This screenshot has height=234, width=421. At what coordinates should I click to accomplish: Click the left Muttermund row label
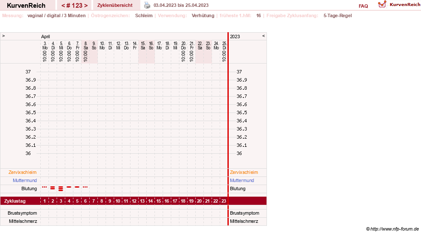(25, 180)
